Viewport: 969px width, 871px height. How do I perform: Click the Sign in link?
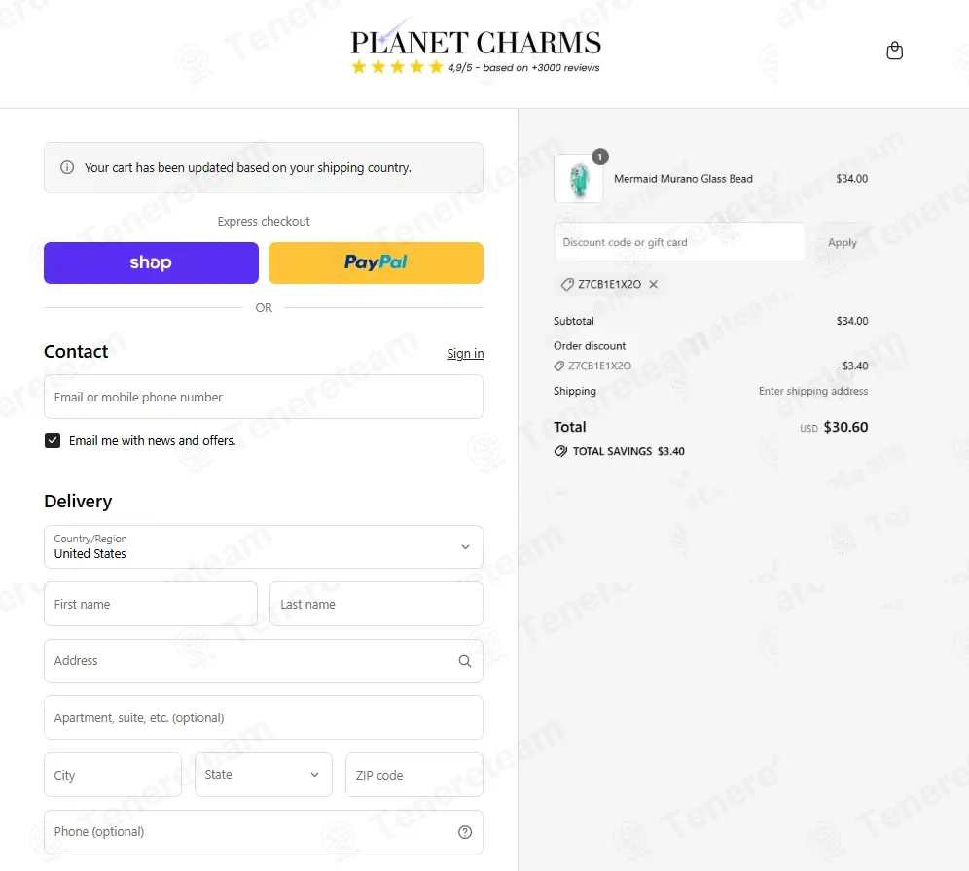[465, 353]
